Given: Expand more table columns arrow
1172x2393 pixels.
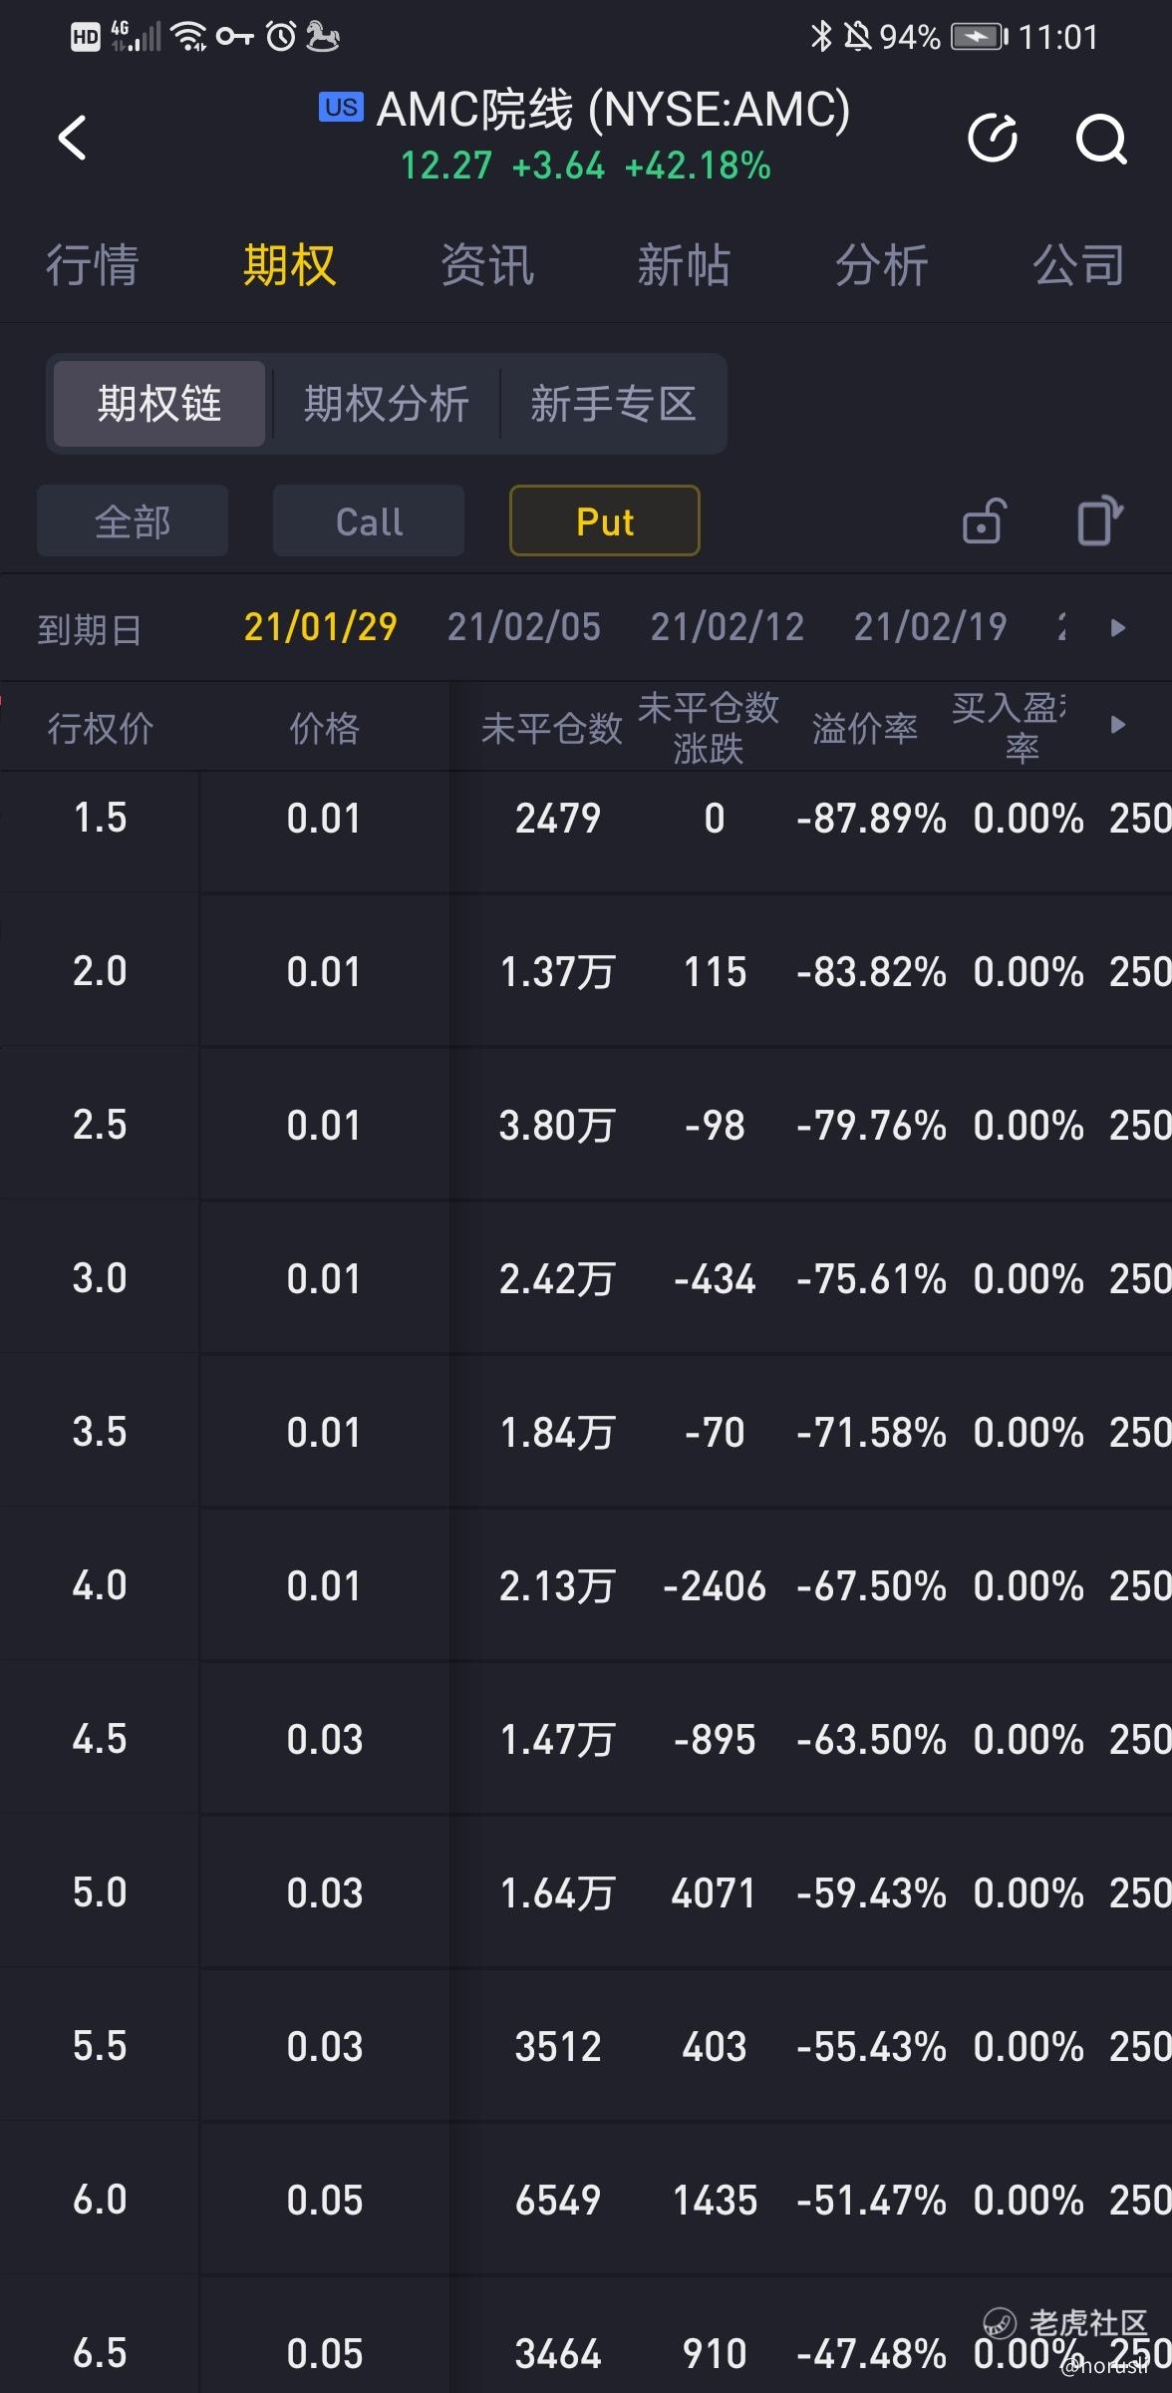Looking at the screenshot, I should pos(1118,725).
